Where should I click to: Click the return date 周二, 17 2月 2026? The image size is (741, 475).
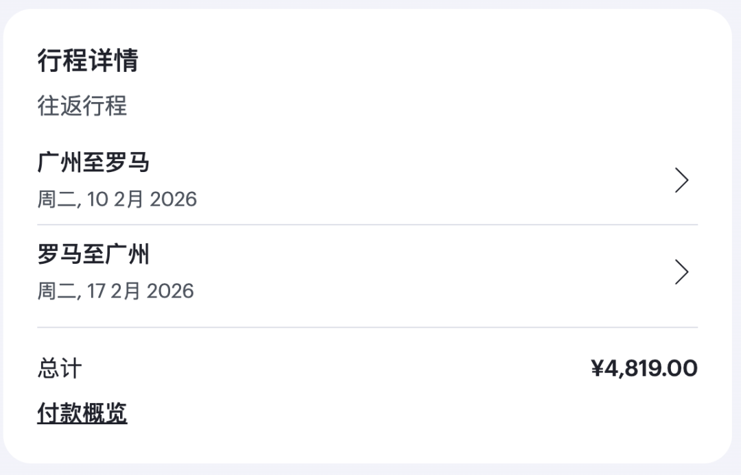click(115, 291)
